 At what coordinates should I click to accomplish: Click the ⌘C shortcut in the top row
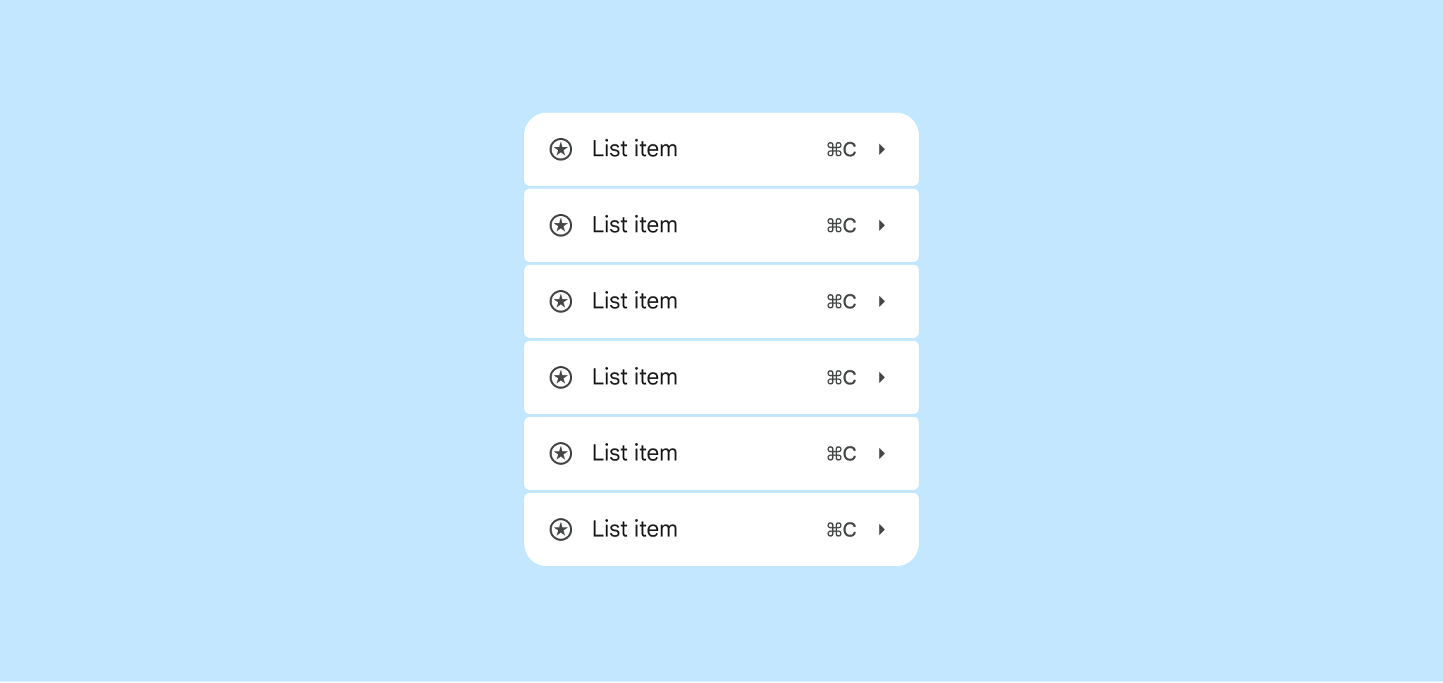tap(841, 149)
